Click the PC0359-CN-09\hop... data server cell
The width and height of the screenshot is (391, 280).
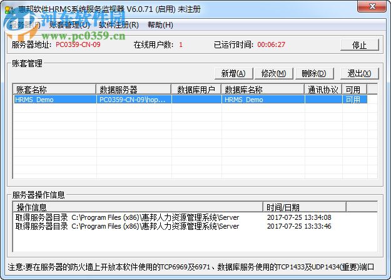point(134,100)
